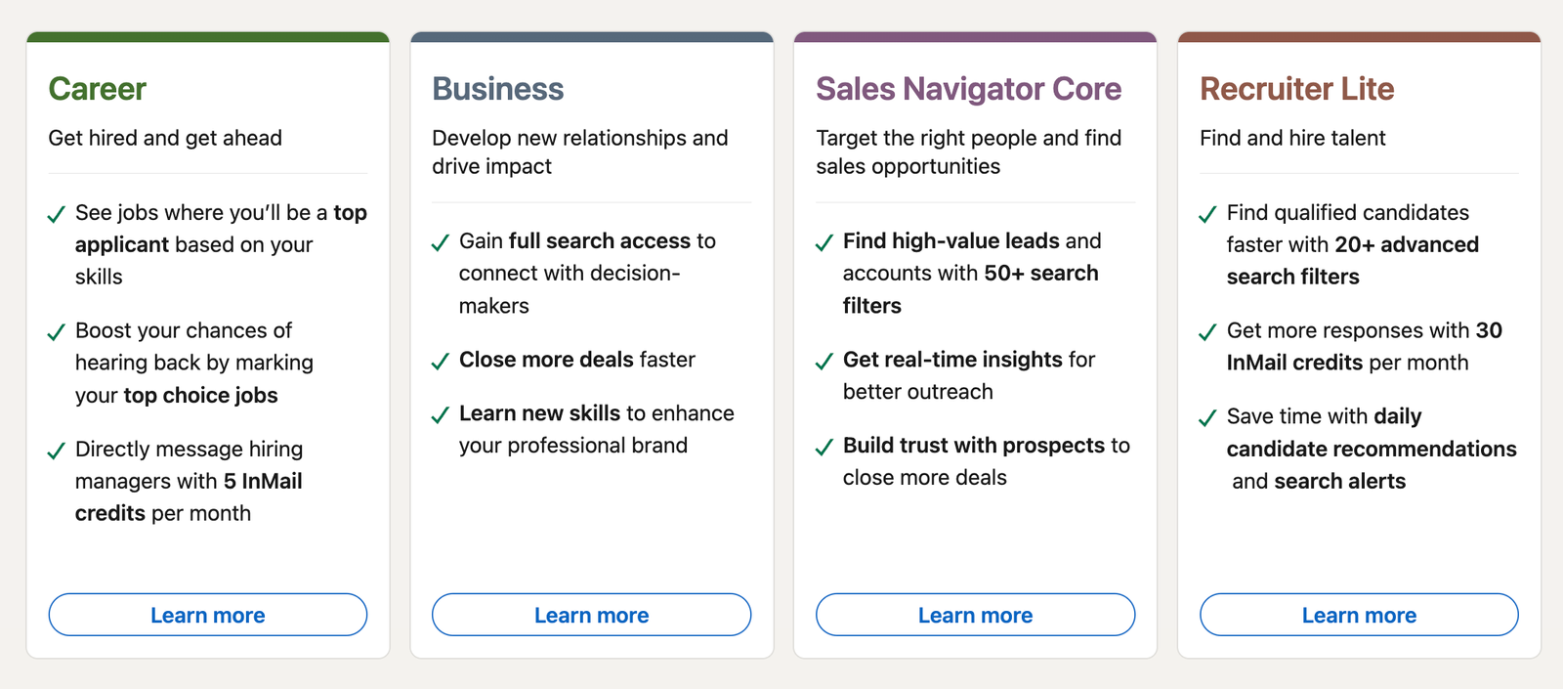Select the Business plan heading
This screenshot has width=1563, height=689.
[498, 89]
